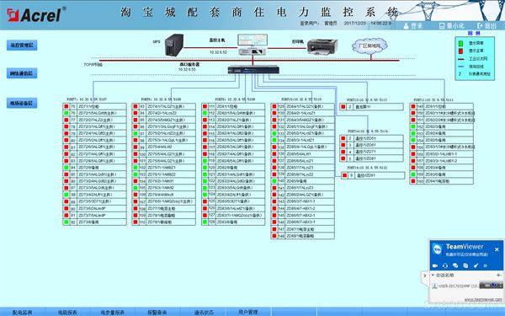The height and width of the screenshot is (316, 505).
Task: Open the TeamViewer video camera tool
Action: pyautogui.click(x=435, y=265)
